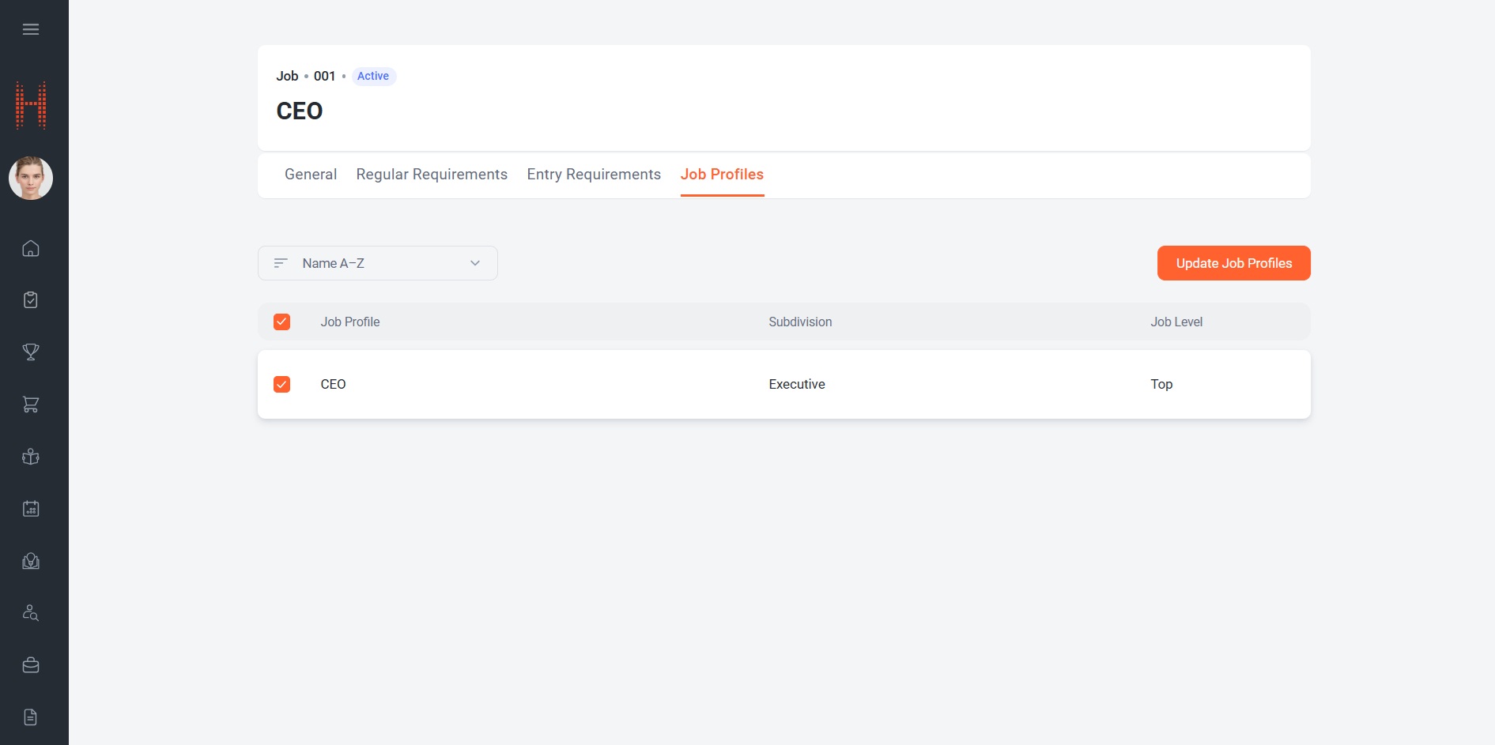Open the calendar icon in sidebar
The width and height of the screenshot is (1495, 745).
coord(31,509)
